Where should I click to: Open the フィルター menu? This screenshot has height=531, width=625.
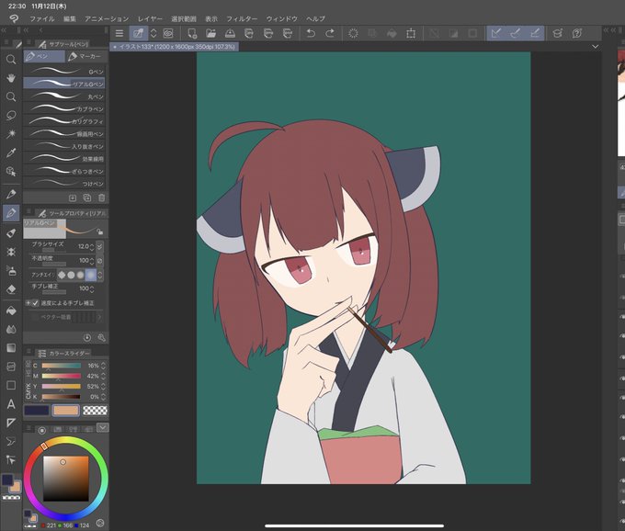click(242, 18)
